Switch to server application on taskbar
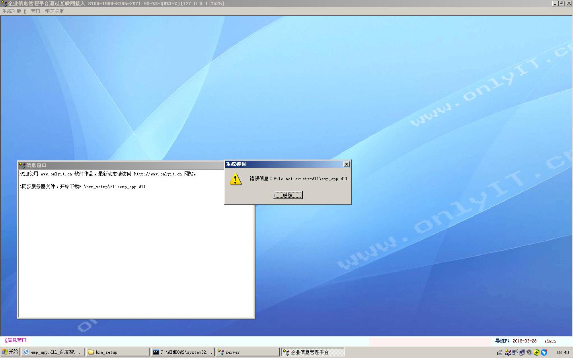Screen dimensions: 573x358 tap(248, 352)
